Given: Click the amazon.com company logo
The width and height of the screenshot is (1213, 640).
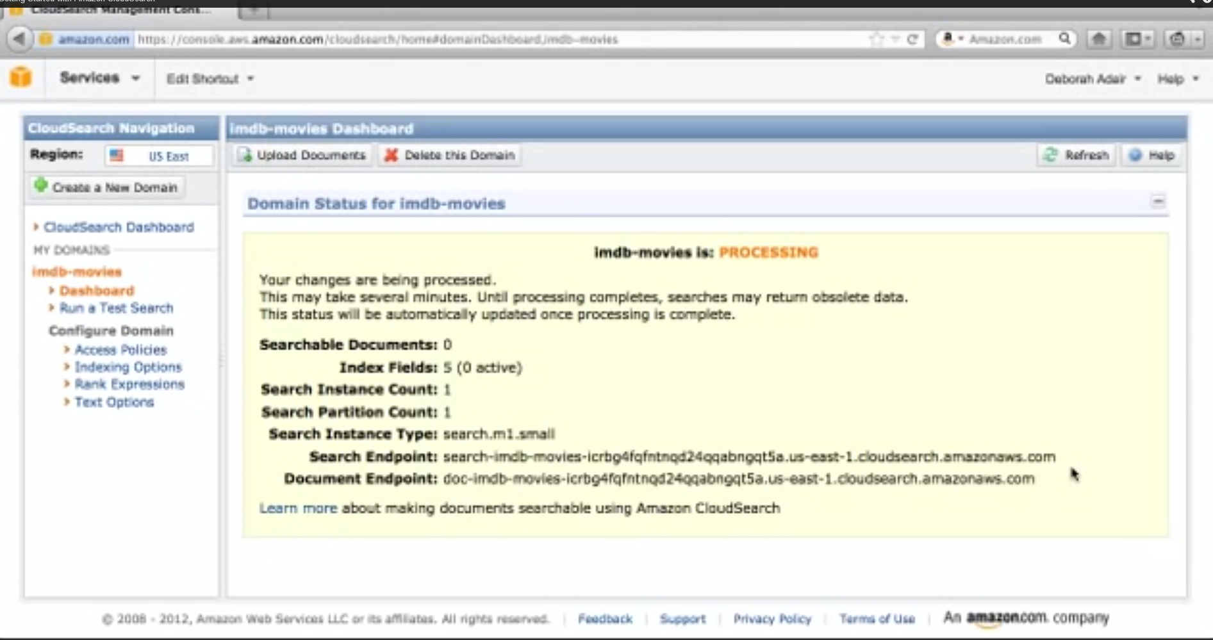Looking at the screenshot, I should pos(1006,618).
